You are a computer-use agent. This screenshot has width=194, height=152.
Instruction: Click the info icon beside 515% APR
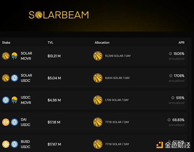point(173,98)
